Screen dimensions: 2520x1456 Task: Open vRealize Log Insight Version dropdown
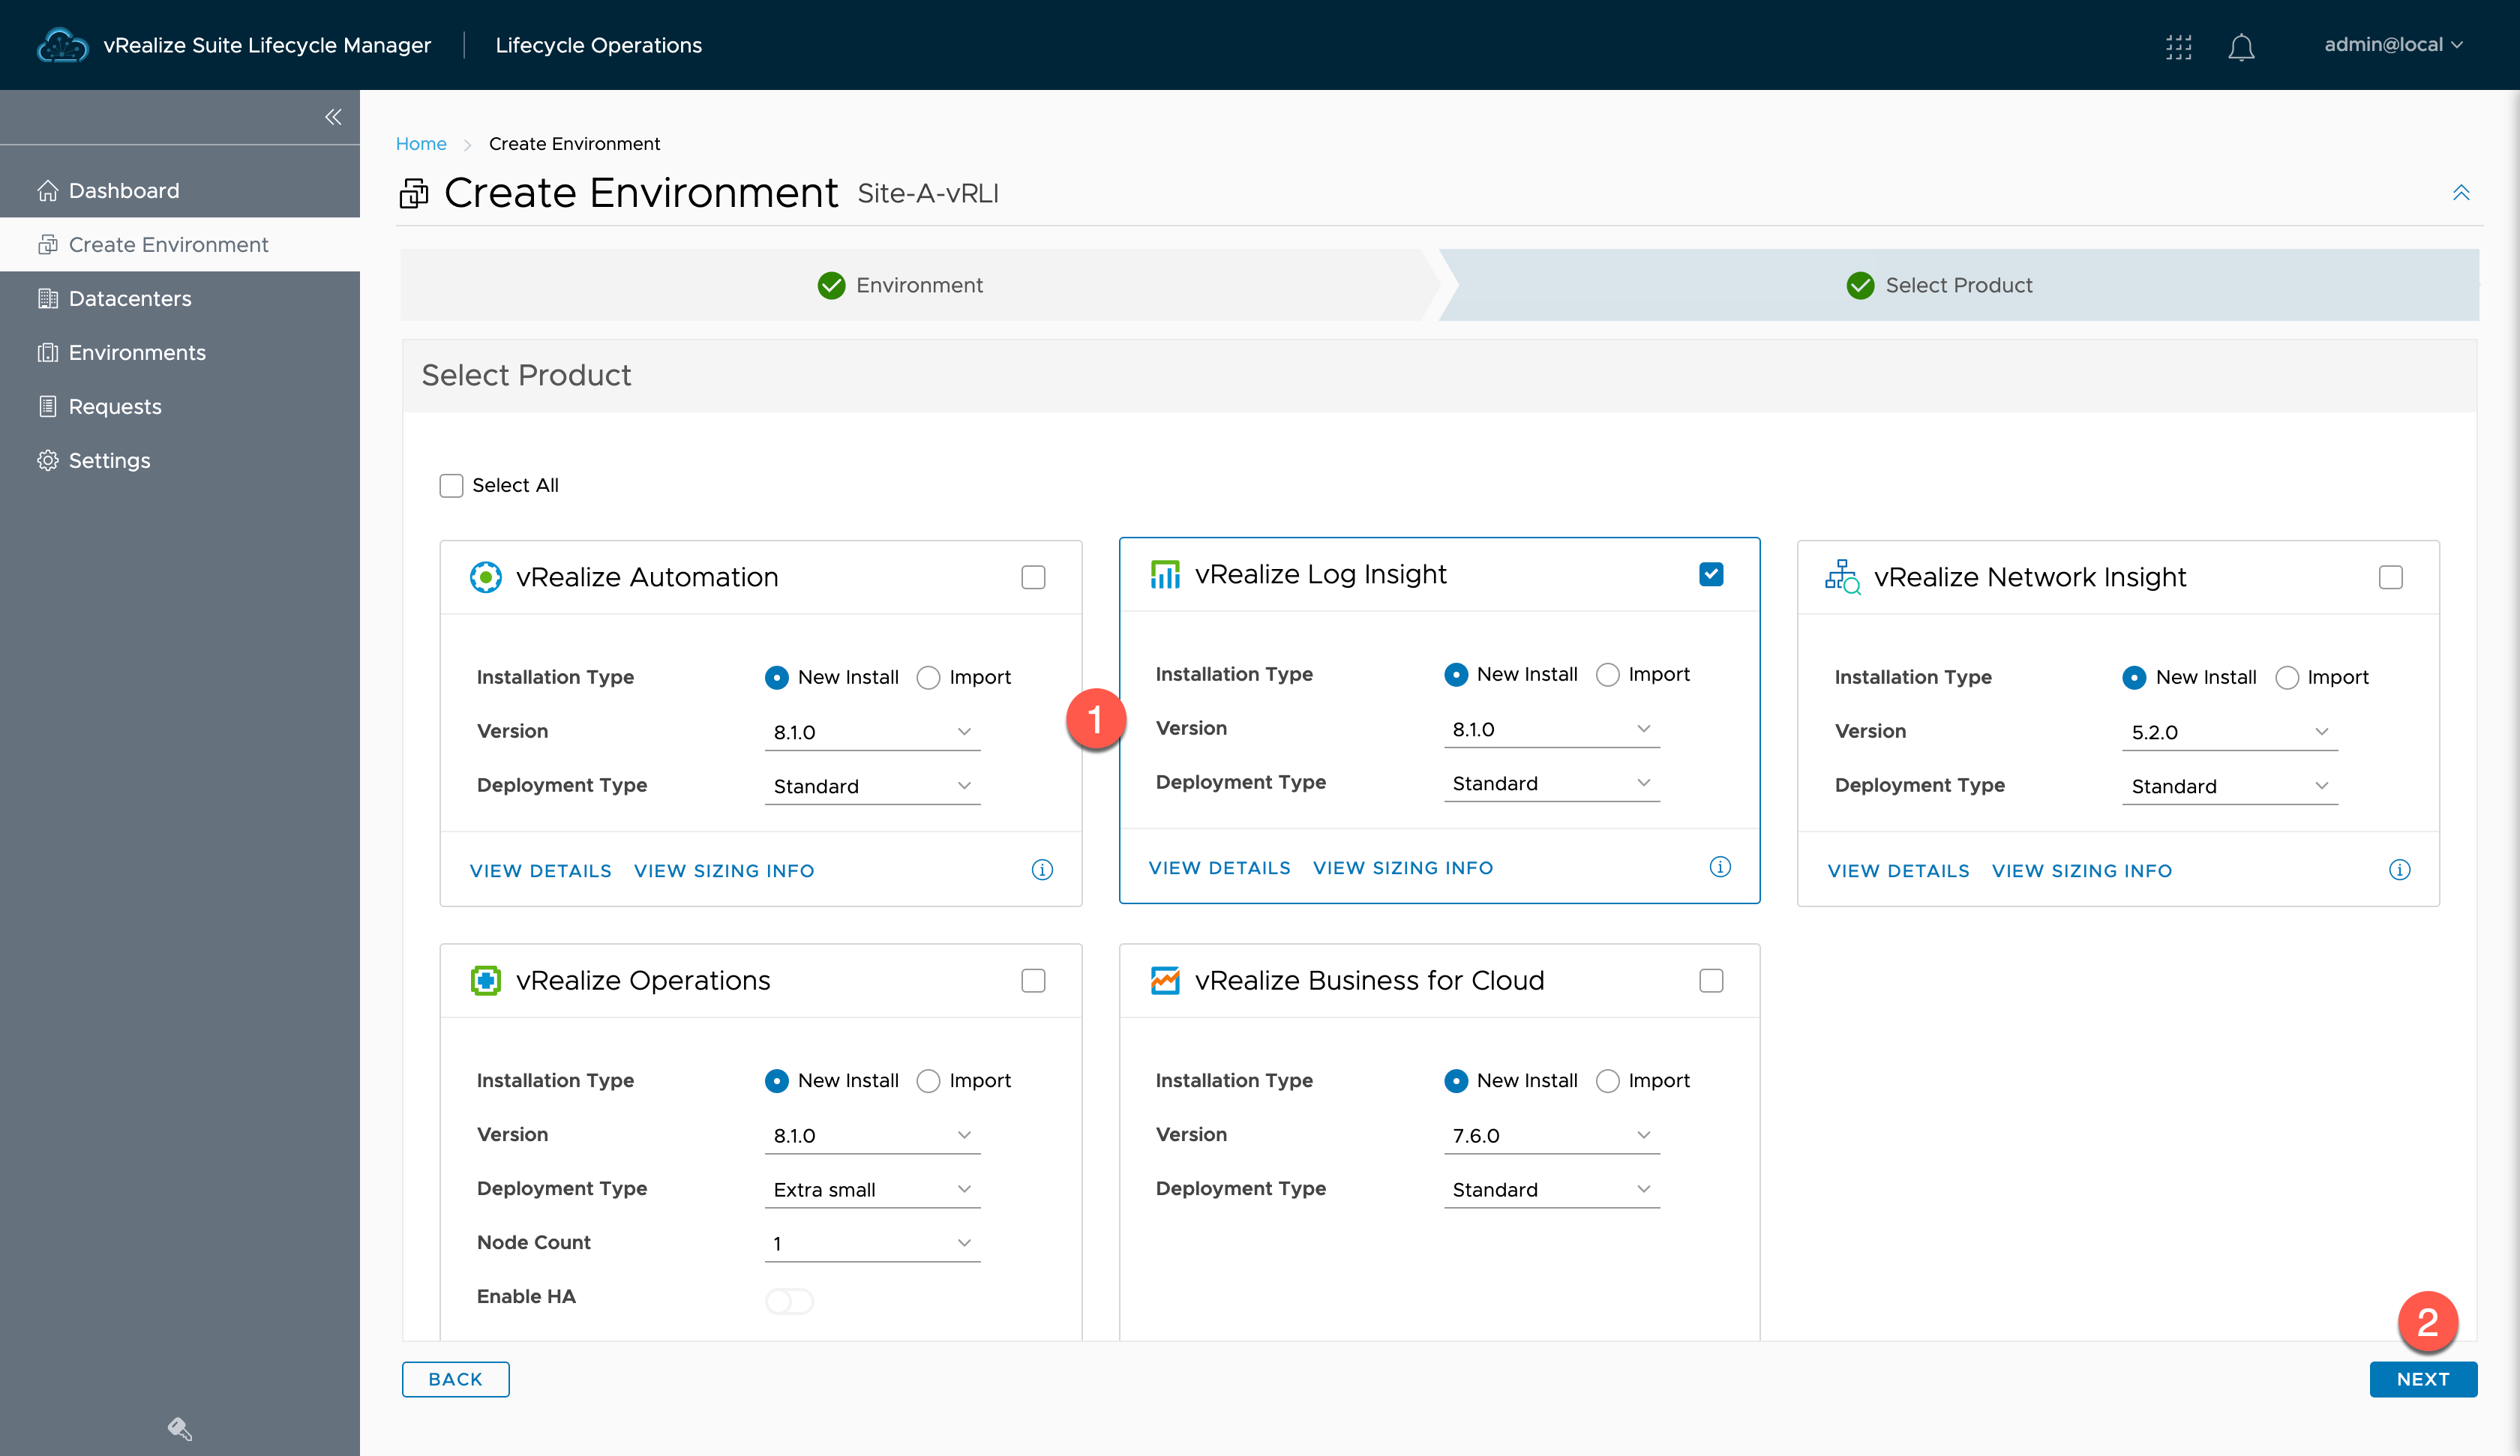coord(1551,729)
